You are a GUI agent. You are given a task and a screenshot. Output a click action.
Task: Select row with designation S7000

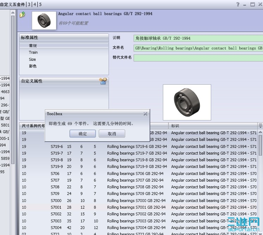[139, 201]
